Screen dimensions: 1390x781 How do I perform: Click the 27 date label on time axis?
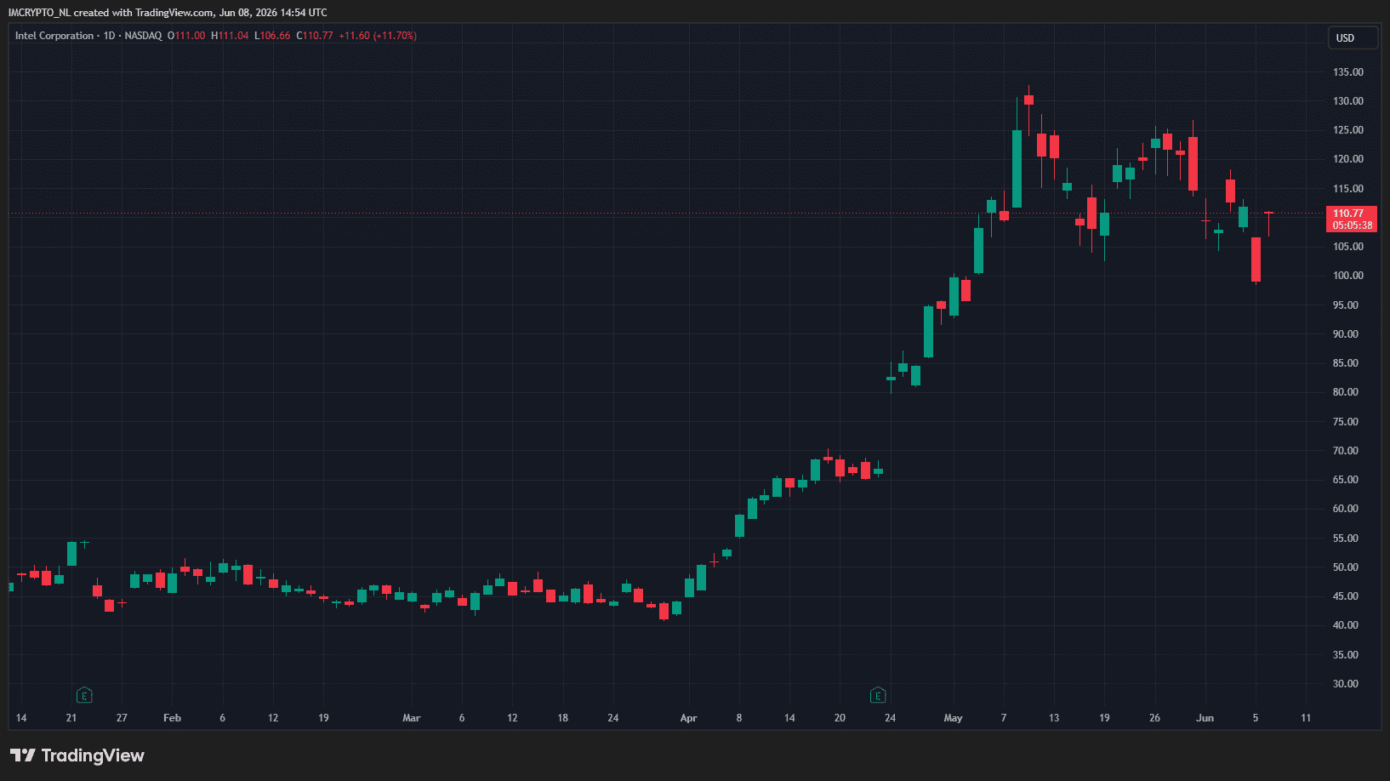pyautogui.click(x=122, y=718)
